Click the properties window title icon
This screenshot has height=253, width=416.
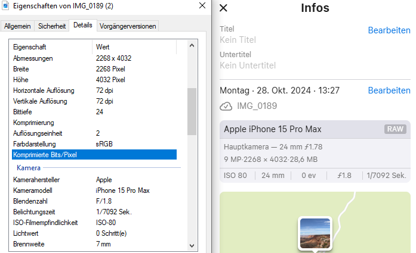click(x=7, y=7)
